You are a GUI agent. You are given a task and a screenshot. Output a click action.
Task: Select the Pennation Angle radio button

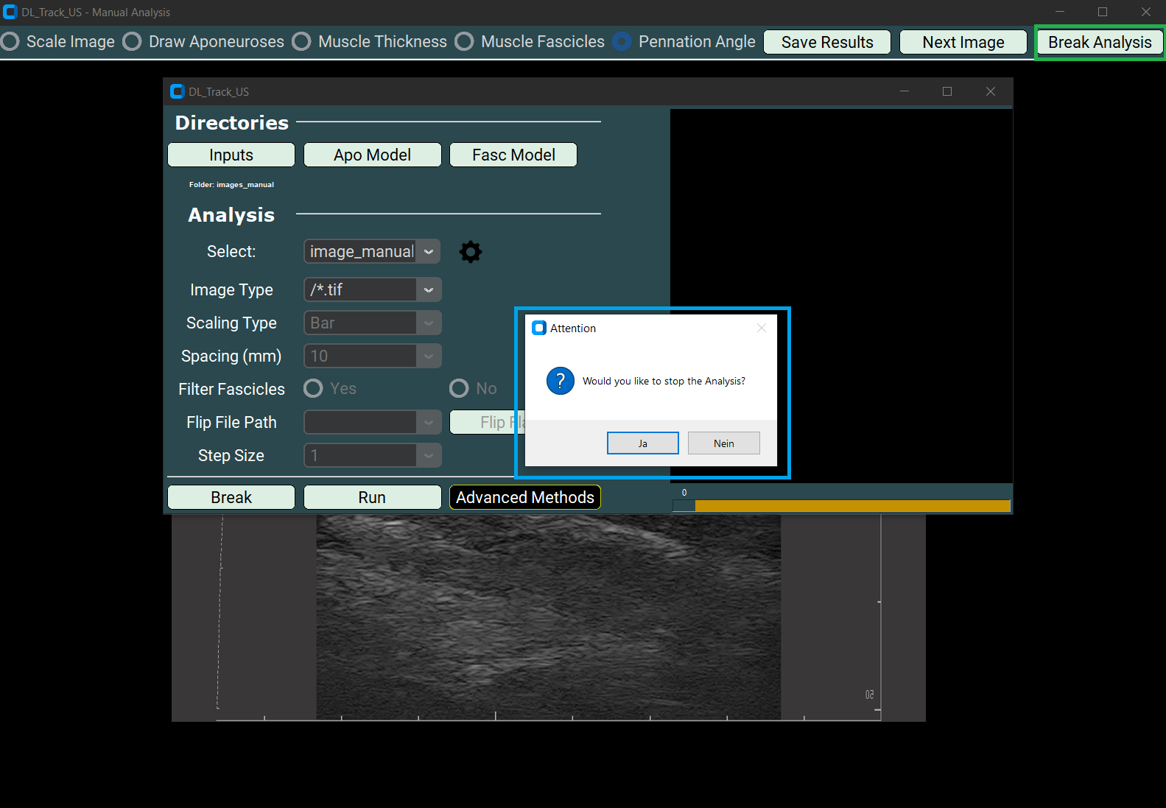click(x=622, y=42)
